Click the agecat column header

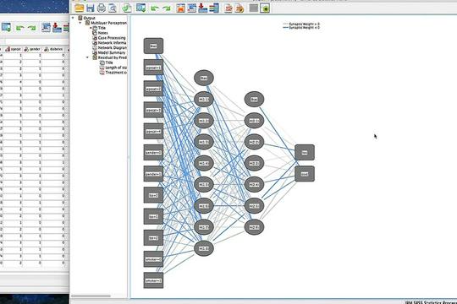(14, 49)
